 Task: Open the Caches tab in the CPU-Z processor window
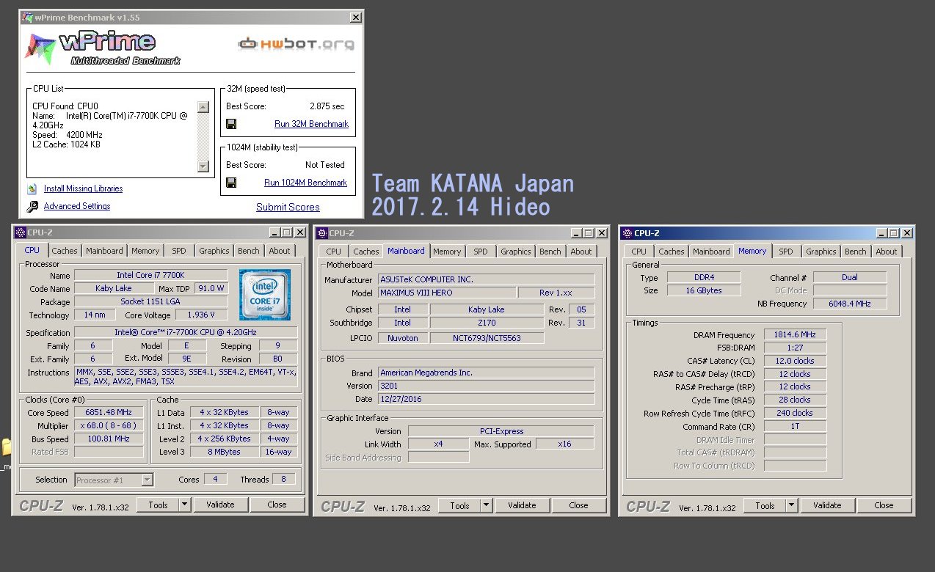point(65,251)
